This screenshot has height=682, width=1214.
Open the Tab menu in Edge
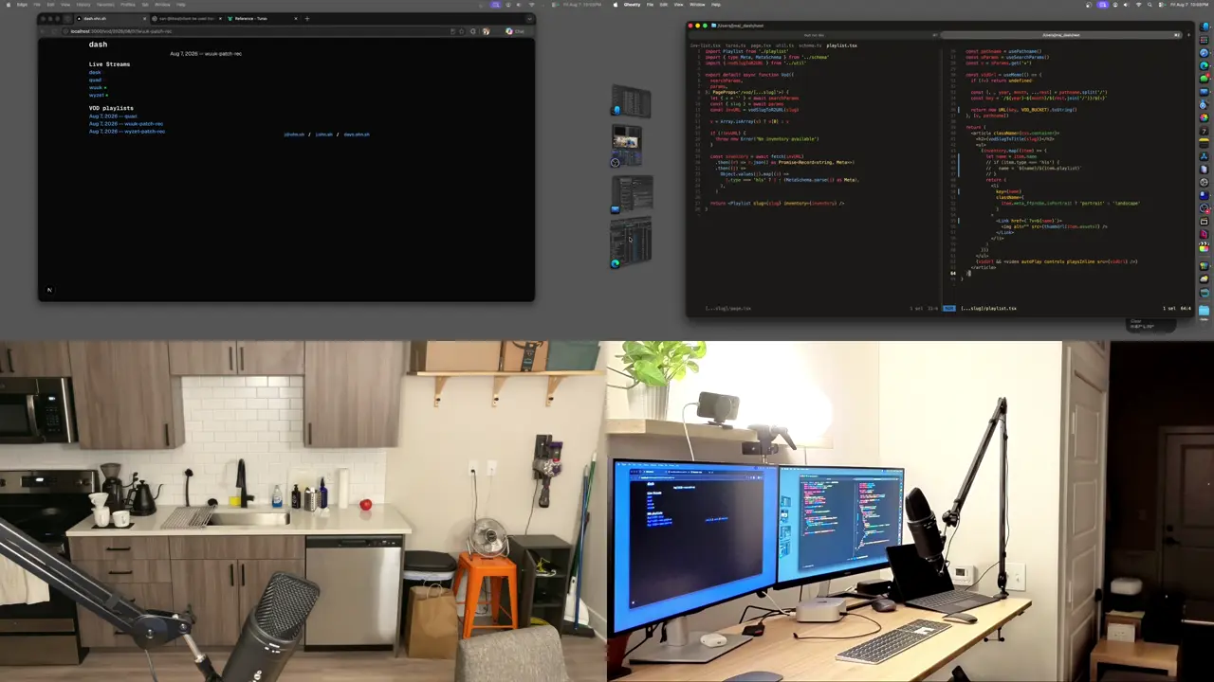145,5
